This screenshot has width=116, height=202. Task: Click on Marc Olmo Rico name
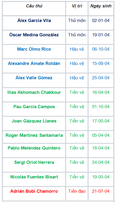[x=34, y=49]
